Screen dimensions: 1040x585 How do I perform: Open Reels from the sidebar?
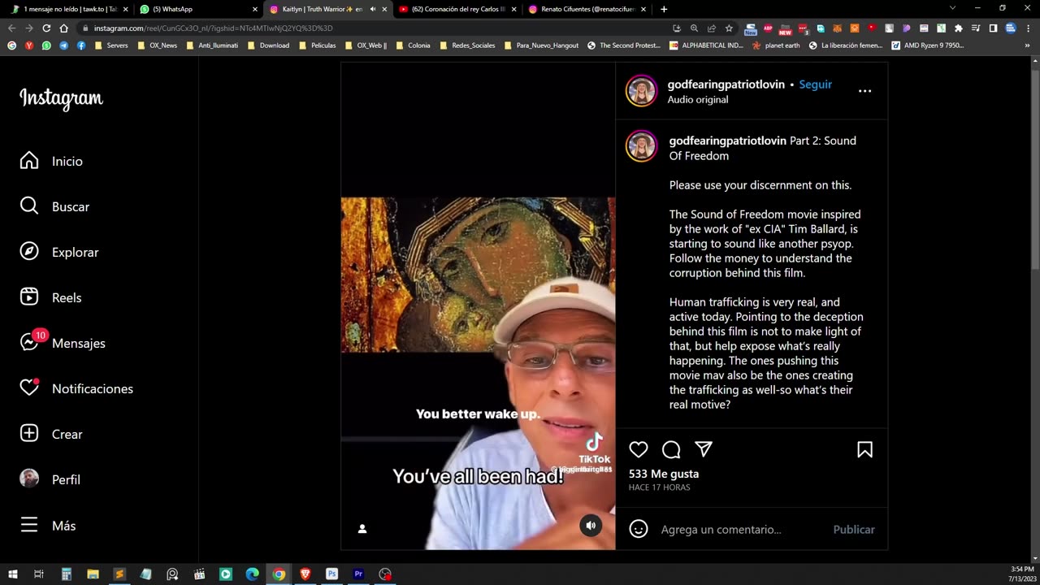click(50, 297)
